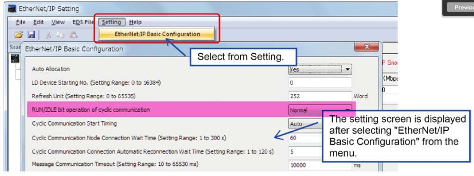Open the File menu
Image resolution: width=474 pixels, height=176 pixels.
(x=20, y=22)
